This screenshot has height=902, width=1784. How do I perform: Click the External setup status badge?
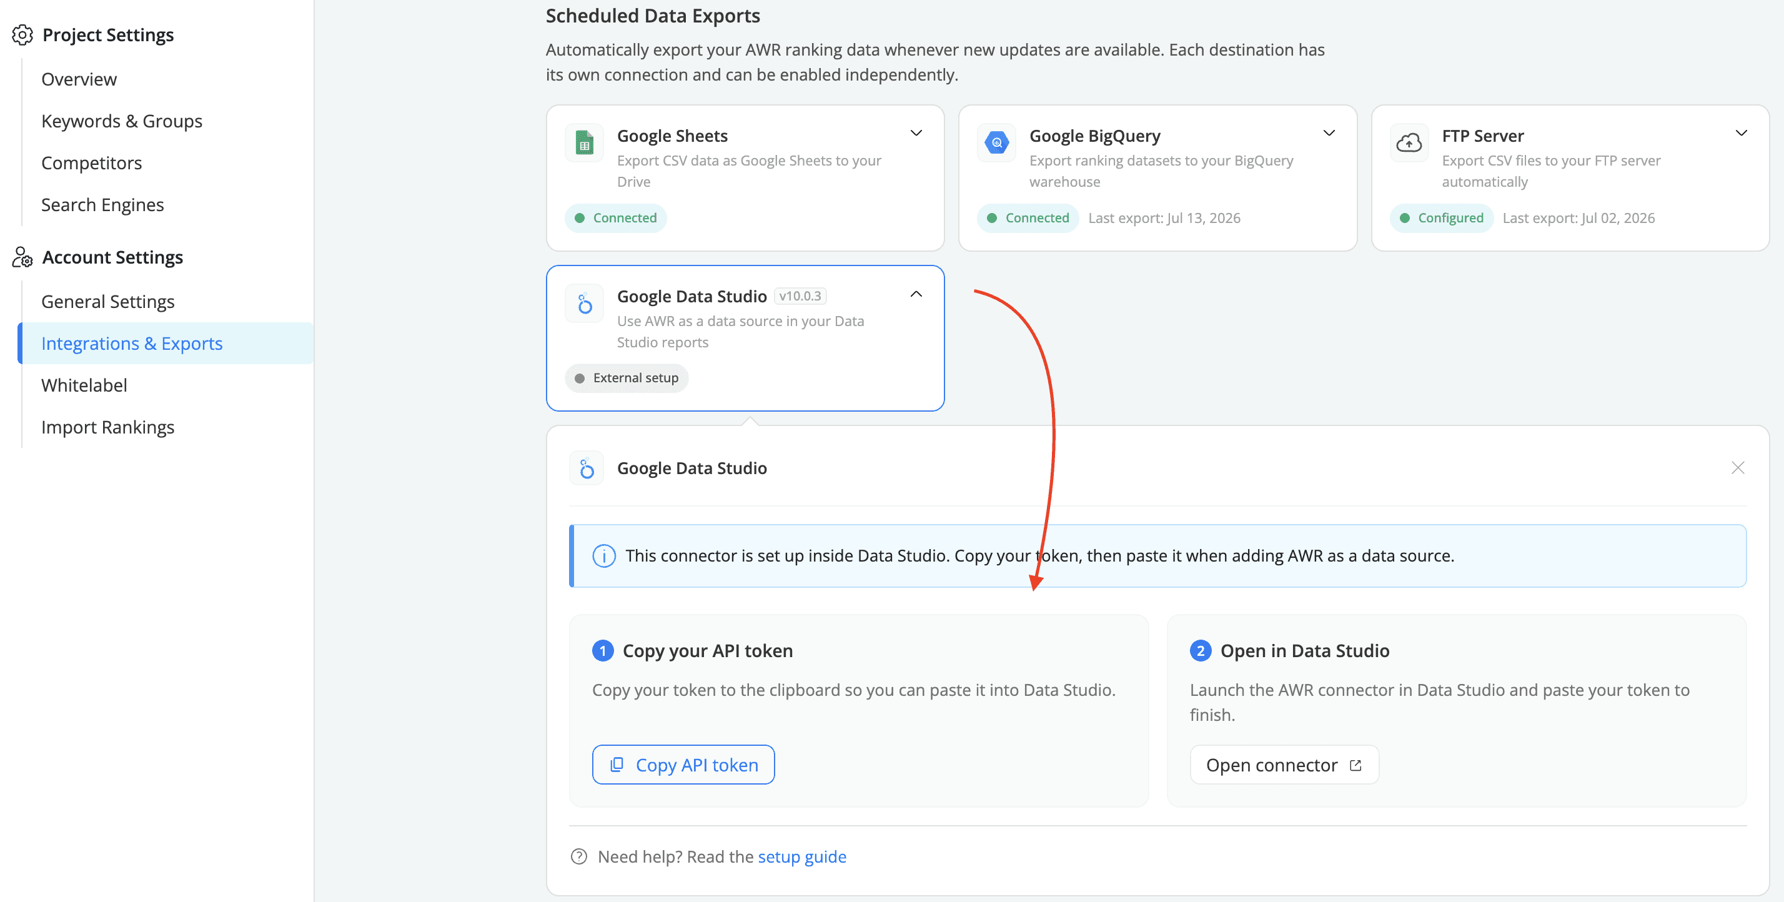626,379
